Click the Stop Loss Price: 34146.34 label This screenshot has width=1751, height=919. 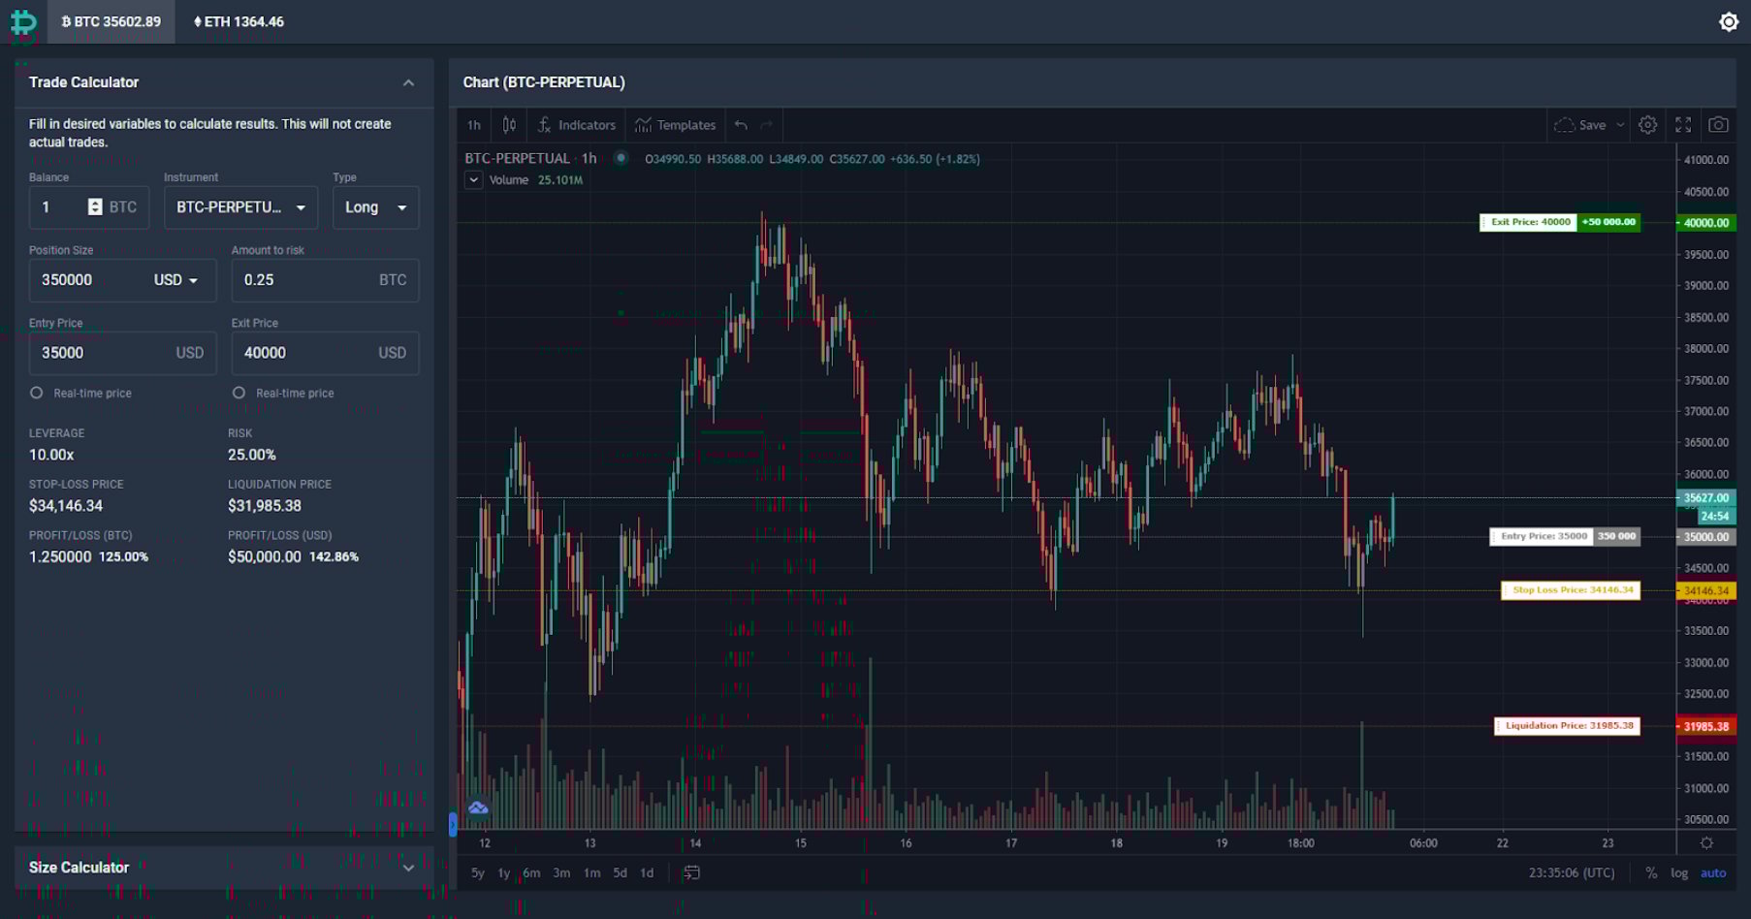coord(1571,590)
